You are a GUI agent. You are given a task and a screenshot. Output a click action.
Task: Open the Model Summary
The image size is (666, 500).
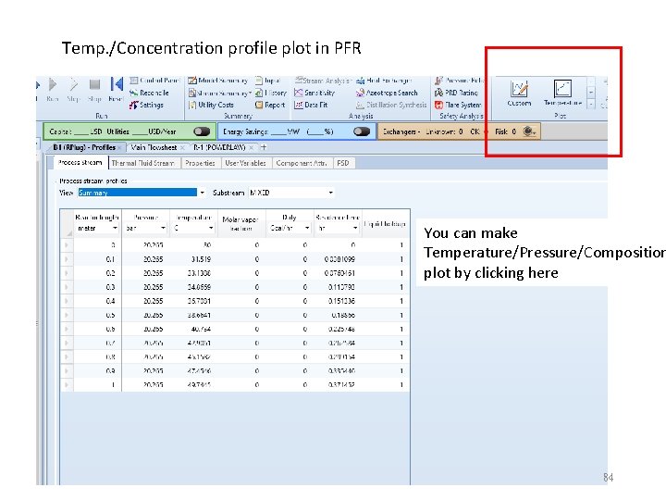point(218,81)
